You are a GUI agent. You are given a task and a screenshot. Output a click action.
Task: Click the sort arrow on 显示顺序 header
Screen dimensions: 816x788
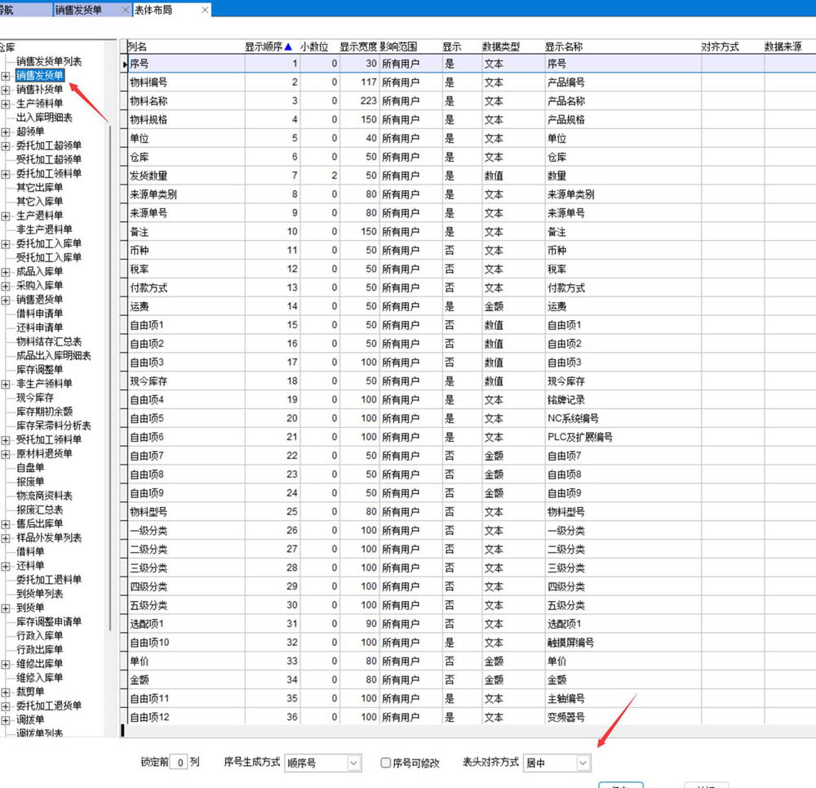pyautogui.click(x=287, y=47)
